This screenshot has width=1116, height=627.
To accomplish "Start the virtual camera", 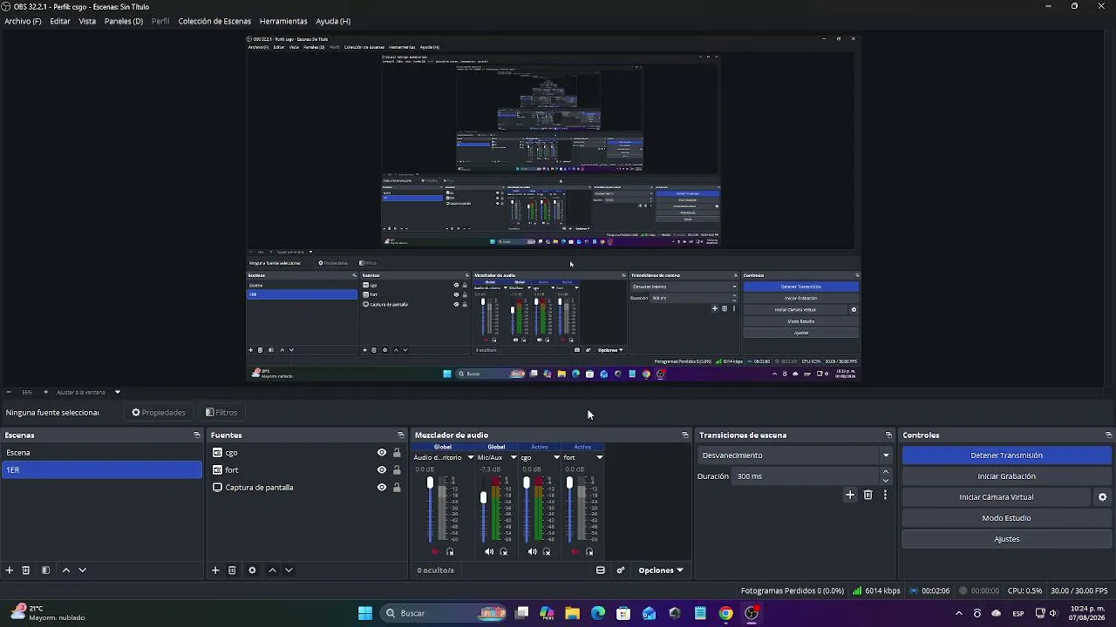I will point(997,497).
